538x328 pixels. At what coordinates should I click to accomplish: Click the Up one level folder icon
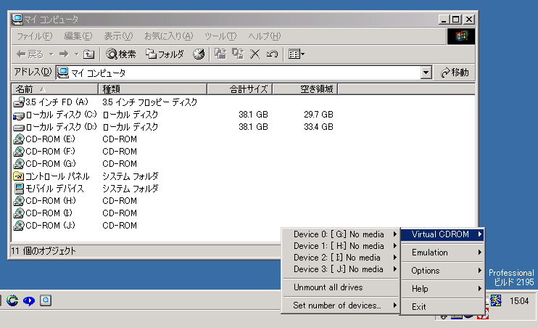click(88, 54)
